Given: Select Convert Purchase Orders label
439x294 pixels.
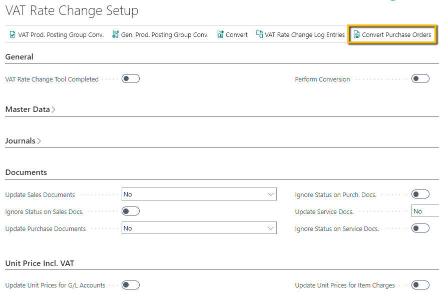Looking at the screenshot, I should (x=396, y=35).
